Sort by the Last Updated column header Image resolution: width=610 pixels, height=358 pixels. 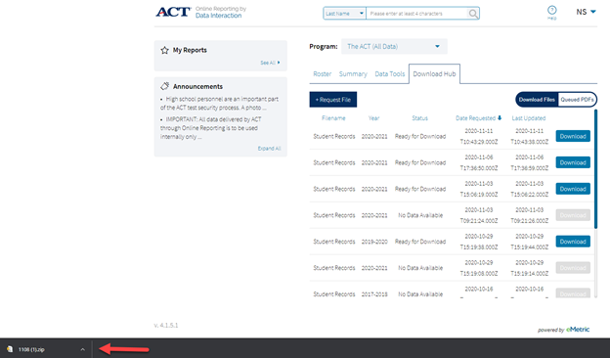click(x=529, y=118)
